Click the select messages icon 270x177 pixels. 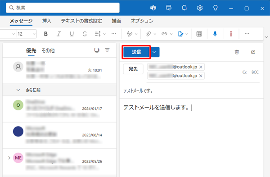pos(97,50)
